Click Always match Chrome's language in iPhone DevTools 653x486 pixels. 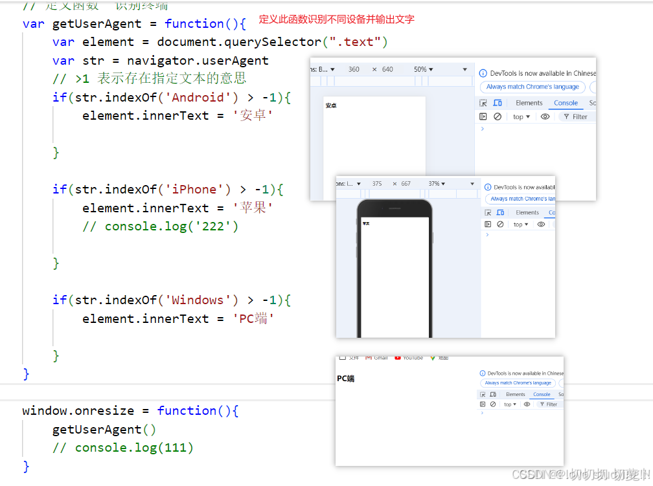(521, 199)
